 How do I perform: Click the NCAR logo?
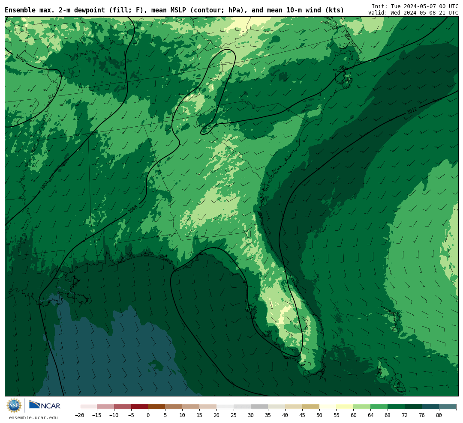pos(45,405)
